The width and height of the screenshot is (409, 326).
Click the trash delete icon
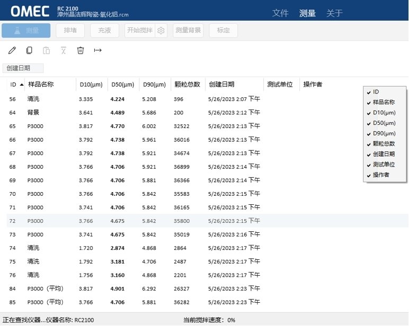(81, 50)
